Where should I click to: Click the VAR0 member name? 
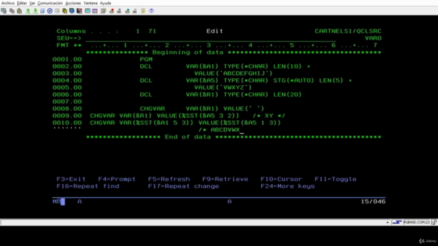click(373, 38)
